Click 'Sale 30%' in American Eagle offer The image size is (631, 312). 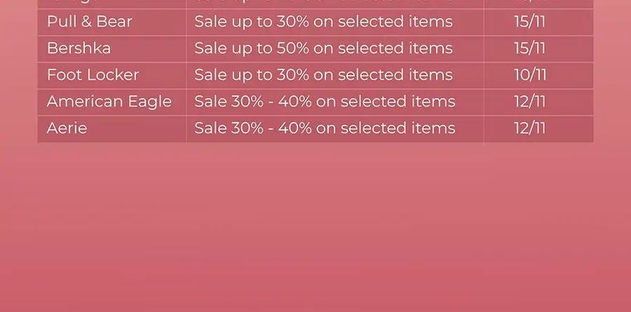point(229,102)
